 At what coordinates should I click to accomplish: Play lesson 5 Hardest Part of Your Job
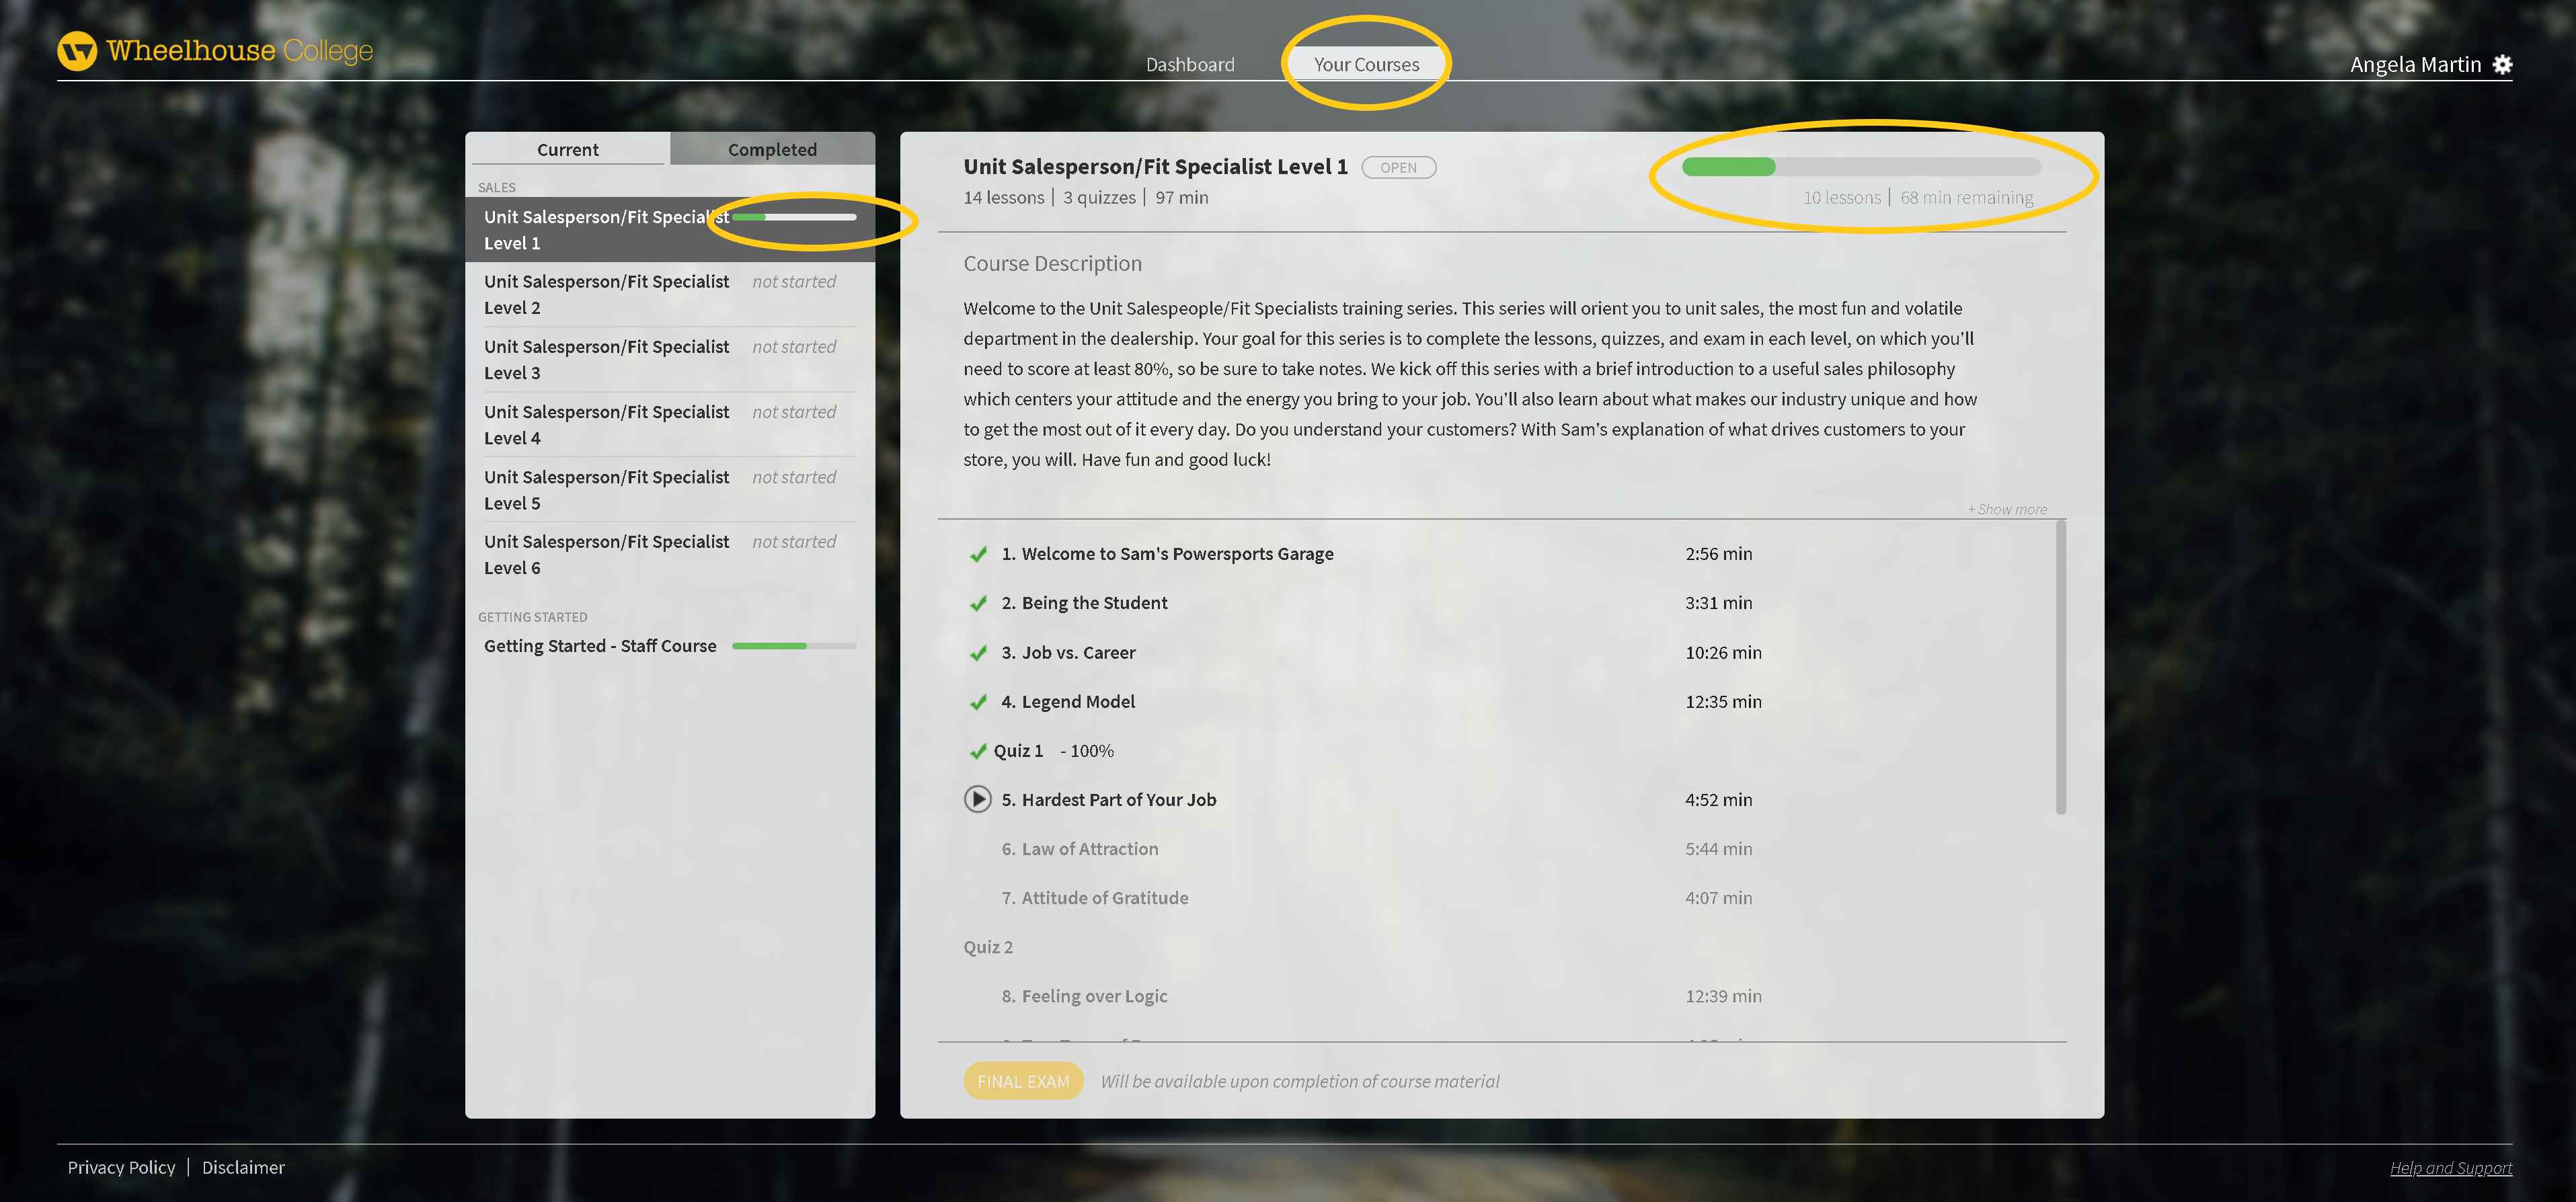[x=977, y=799]
